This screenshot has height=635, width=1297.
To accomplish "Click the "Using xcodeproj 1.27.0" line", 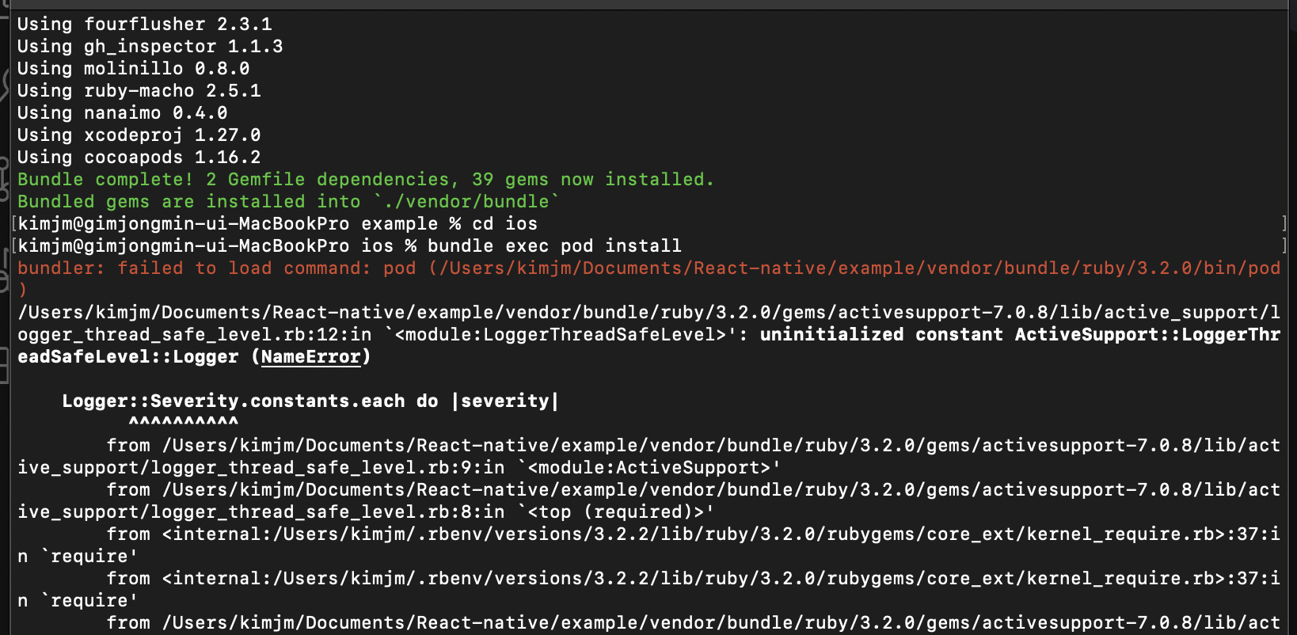I will pos(139,135).
